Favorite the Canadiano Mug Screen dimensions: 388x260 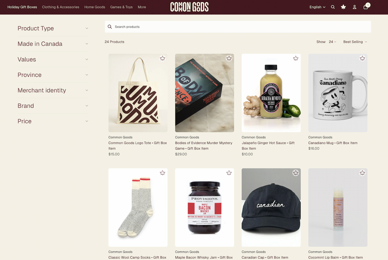(362, 58)
